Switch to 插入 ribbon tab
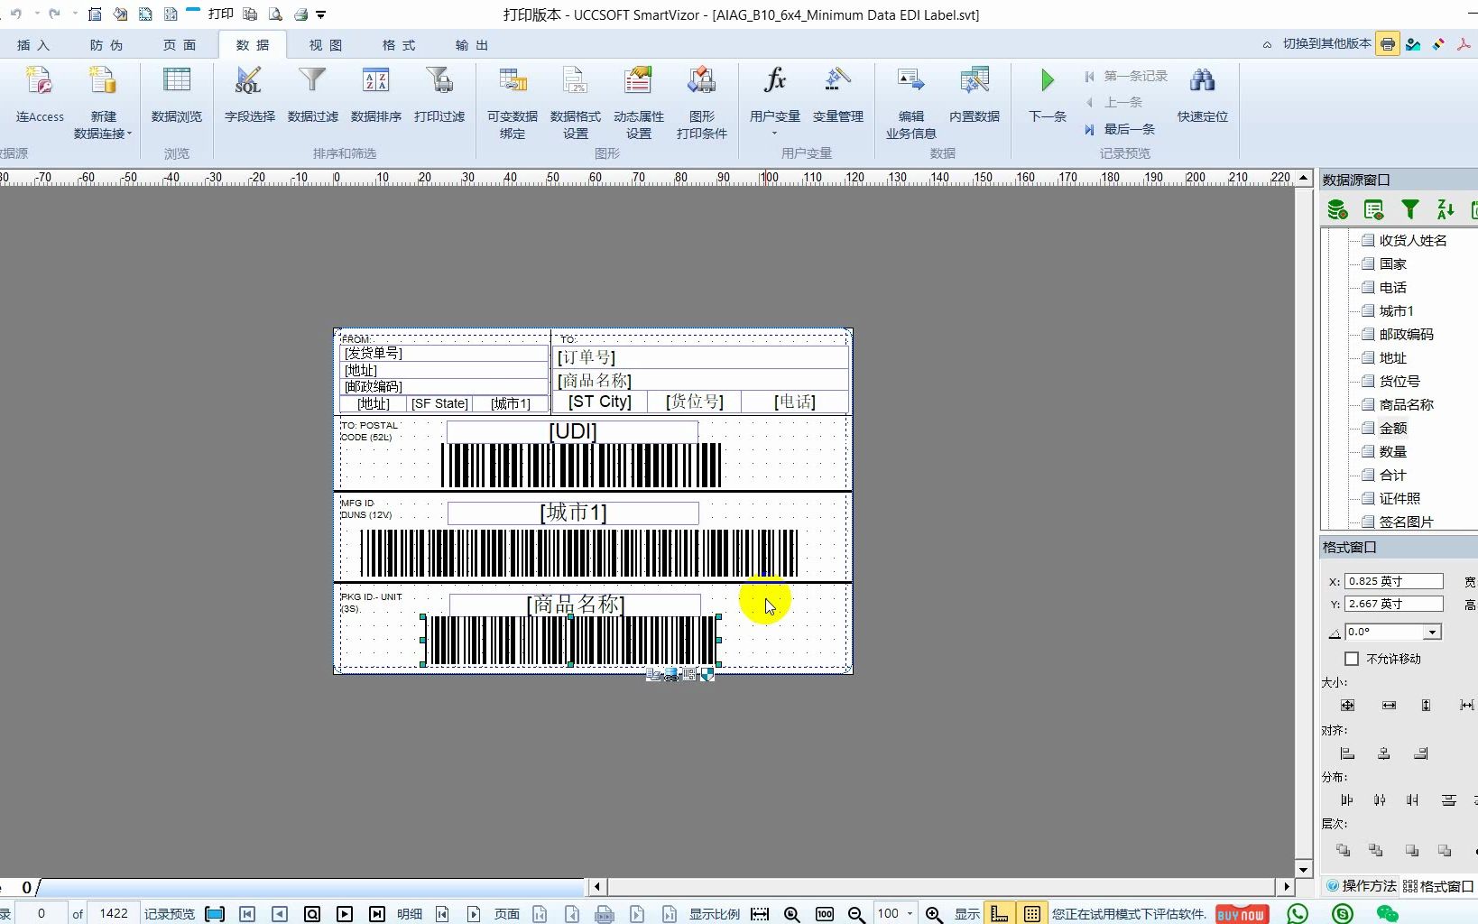The image size is (1478, 924). (33, 45)
